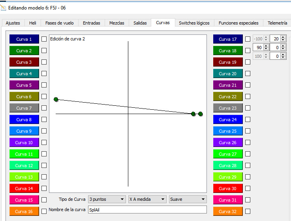Open the Telemetría tab
Viewport: 291px width, 221px height.
click(277, 23)
